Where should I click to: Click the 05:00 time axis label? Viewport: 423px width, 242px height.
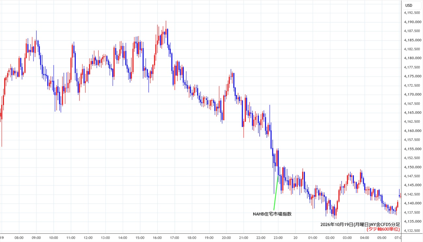(382, 238)
